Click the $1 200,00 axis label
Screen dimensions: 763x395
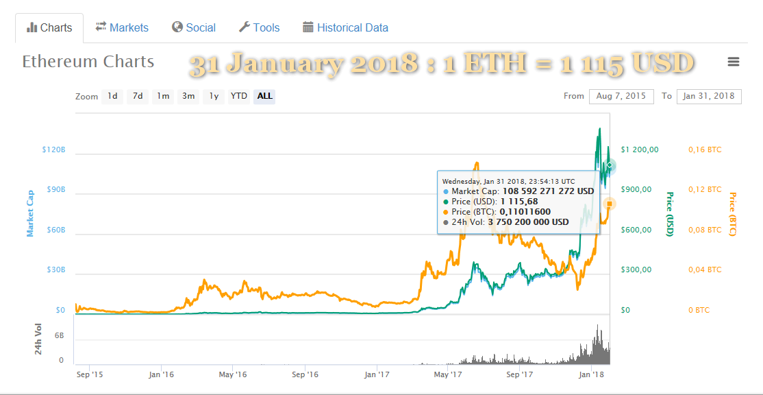(x=640, y=149)
